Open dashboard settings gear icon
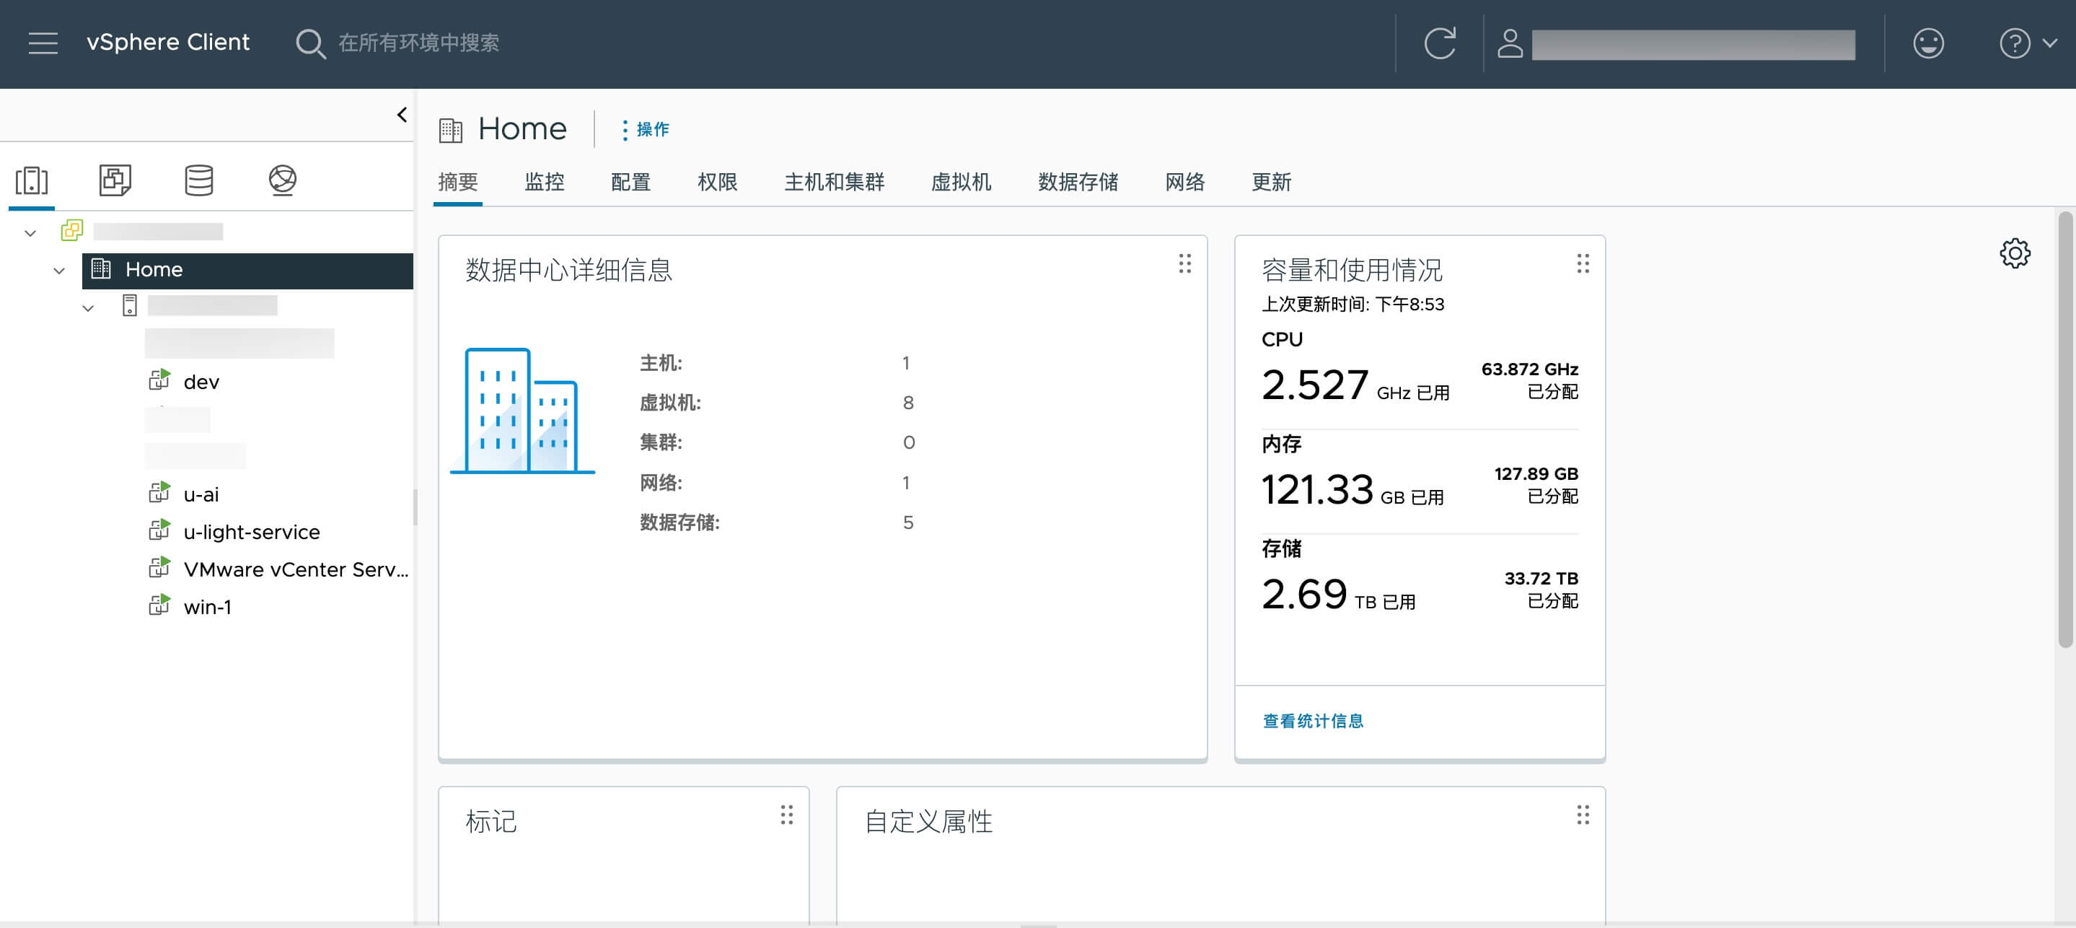Viewport: 2076px width, 928px height. 2015,253
